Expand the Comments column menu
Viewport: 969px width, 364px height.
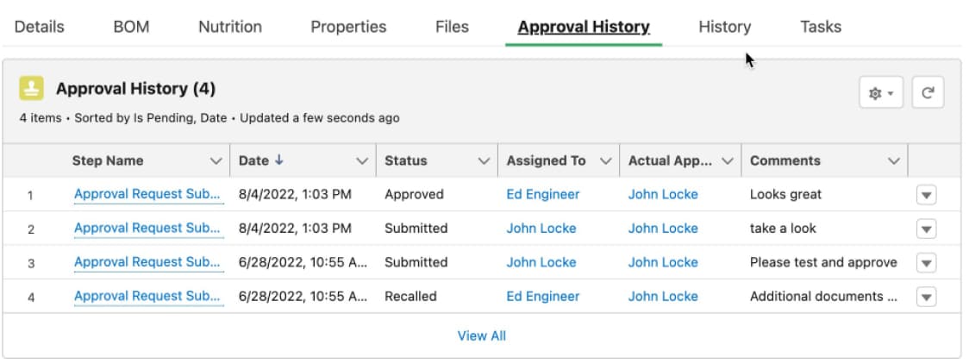[894, 161]
